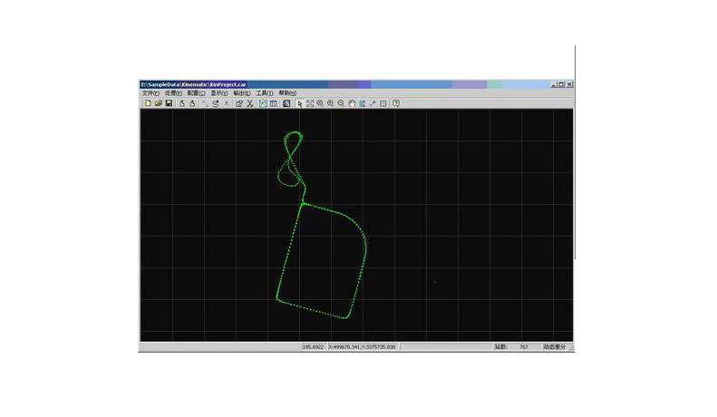
Task: Click the Open folder icon
Action: (x=159, y=103)
